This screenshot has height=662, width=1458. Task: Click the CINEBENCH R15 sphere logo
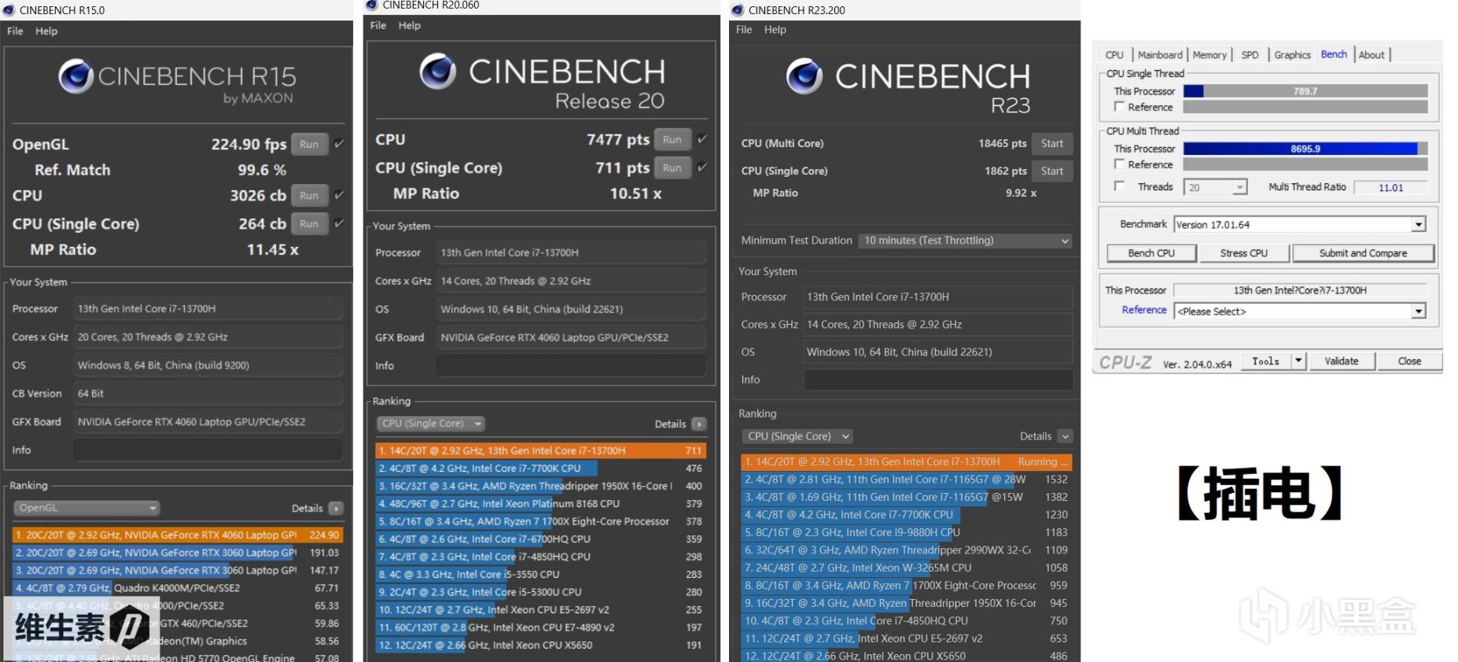point(76,76)
